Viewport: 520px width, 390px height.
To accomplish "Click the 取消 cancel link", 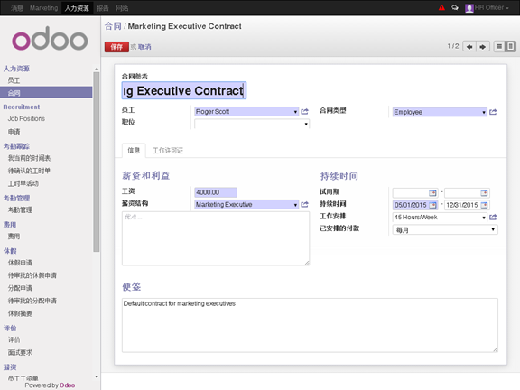I will pos(144,47).
